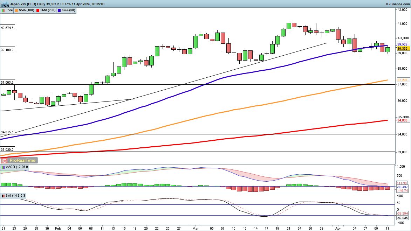411x231 pixels.
Task: Click the Price legend button
Action: (x=7, y=10)
